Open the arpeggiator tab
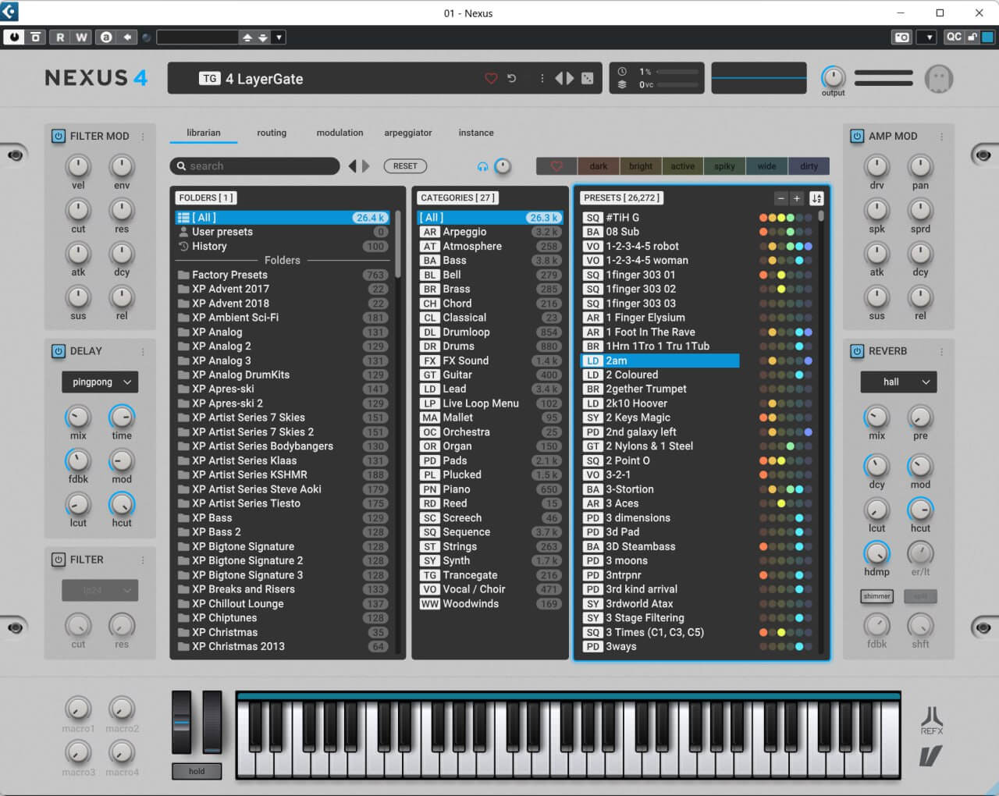999x796 pixels. pyautogui.click(x=408, y=133)
